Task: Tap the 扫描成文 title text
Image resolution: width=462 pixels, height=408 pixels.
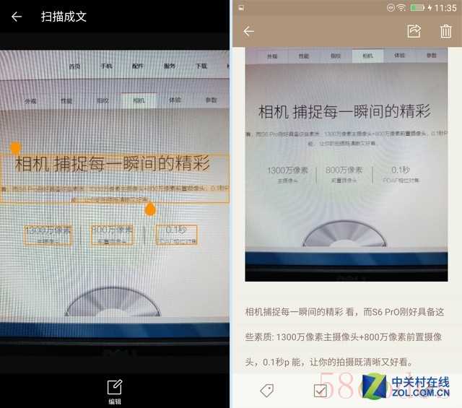Action: pyautogui.click(x=64, y=17)
